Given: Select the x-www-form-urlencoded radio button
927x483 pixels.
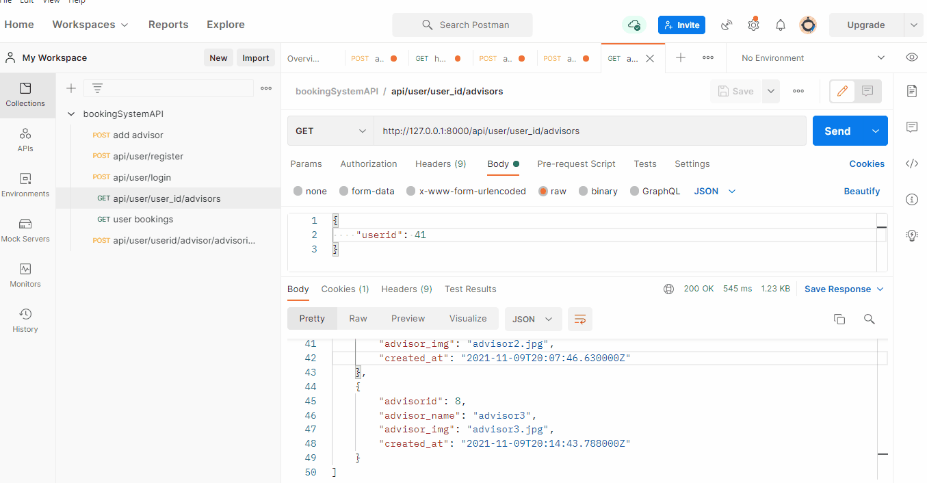Looking at the screenshot, I should pyautogui.click(x=411, y=192).
